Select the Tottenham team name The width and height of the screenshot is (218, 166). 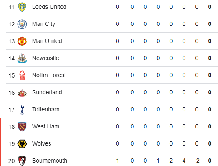pyautogui.click(x=46, y=110)
